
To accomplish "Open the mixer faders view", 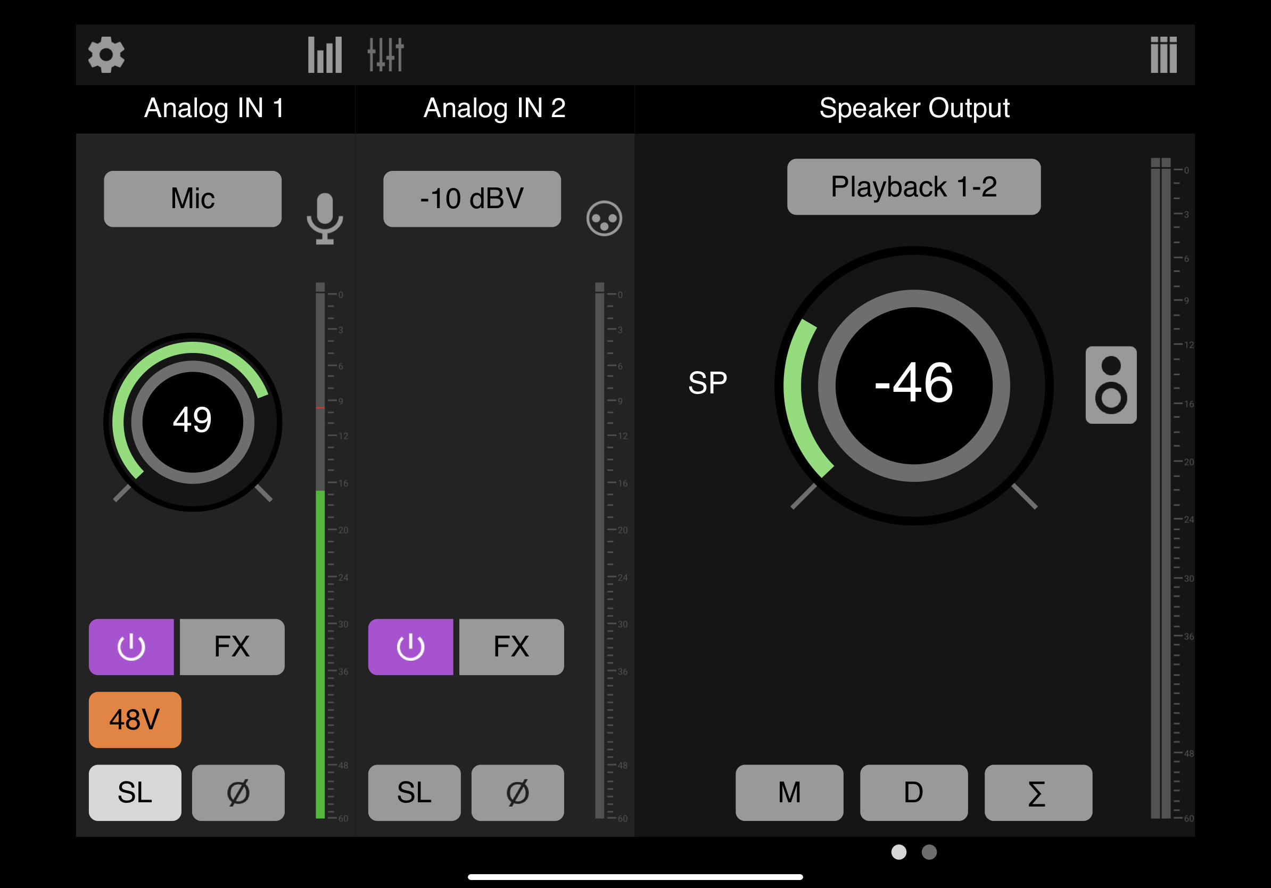I will pos(386,55).
